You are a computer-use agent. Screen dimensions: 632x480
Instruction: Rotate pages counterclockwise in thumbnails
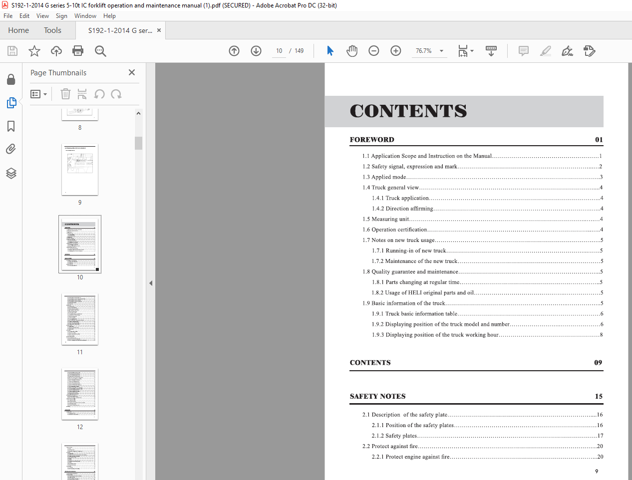(x=99, y=94)
